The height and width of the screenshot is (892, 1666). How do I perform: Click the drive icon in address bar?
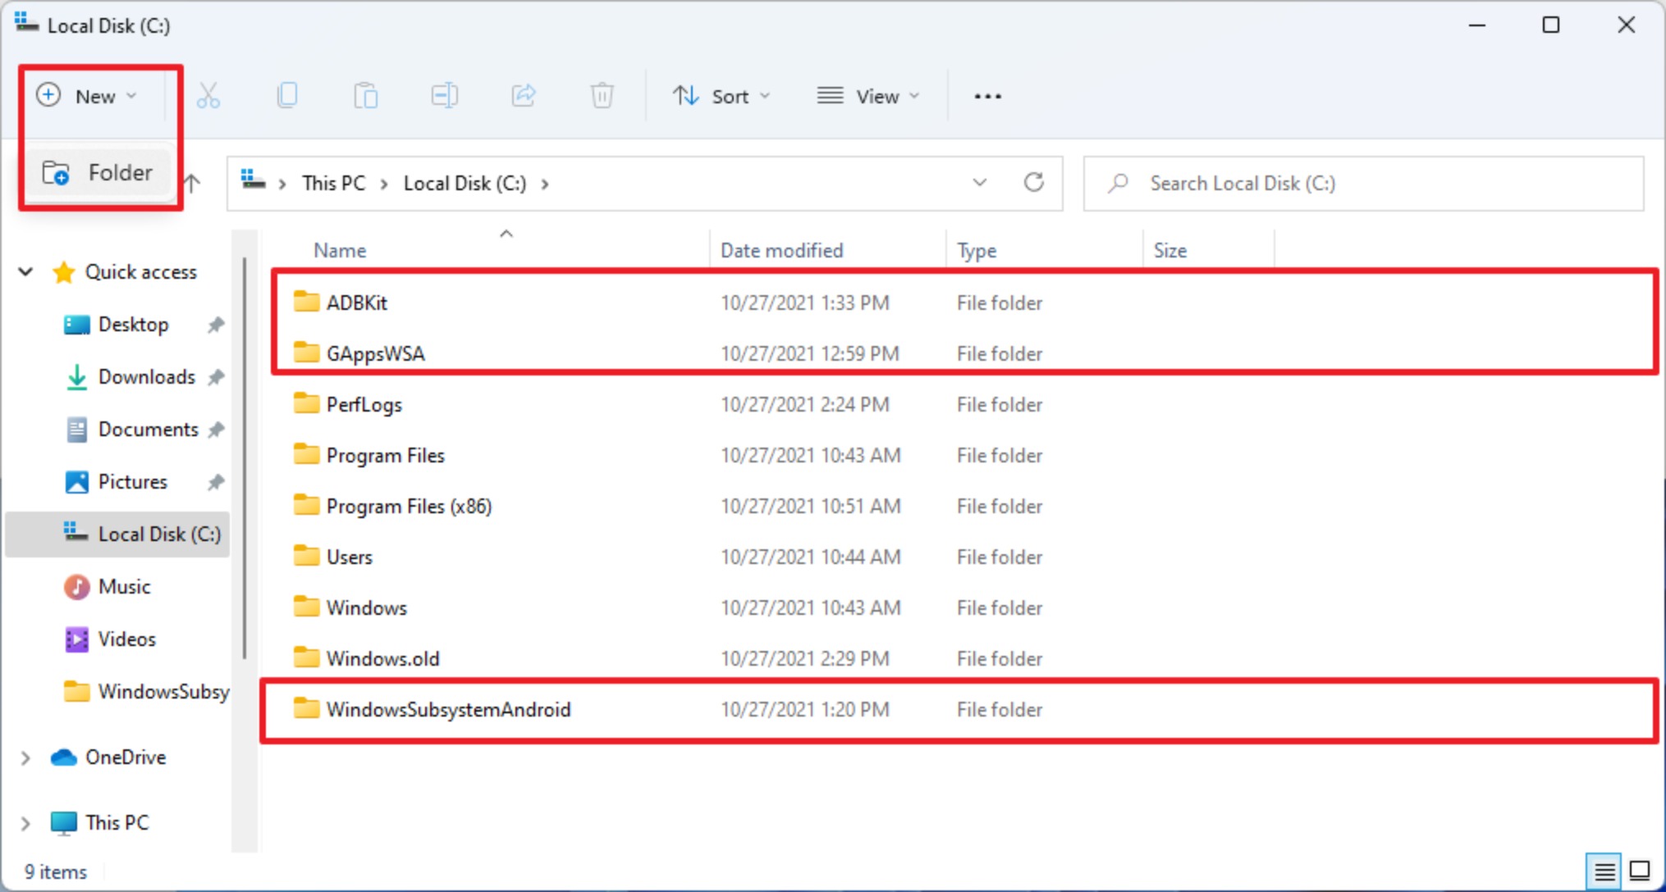253,181
